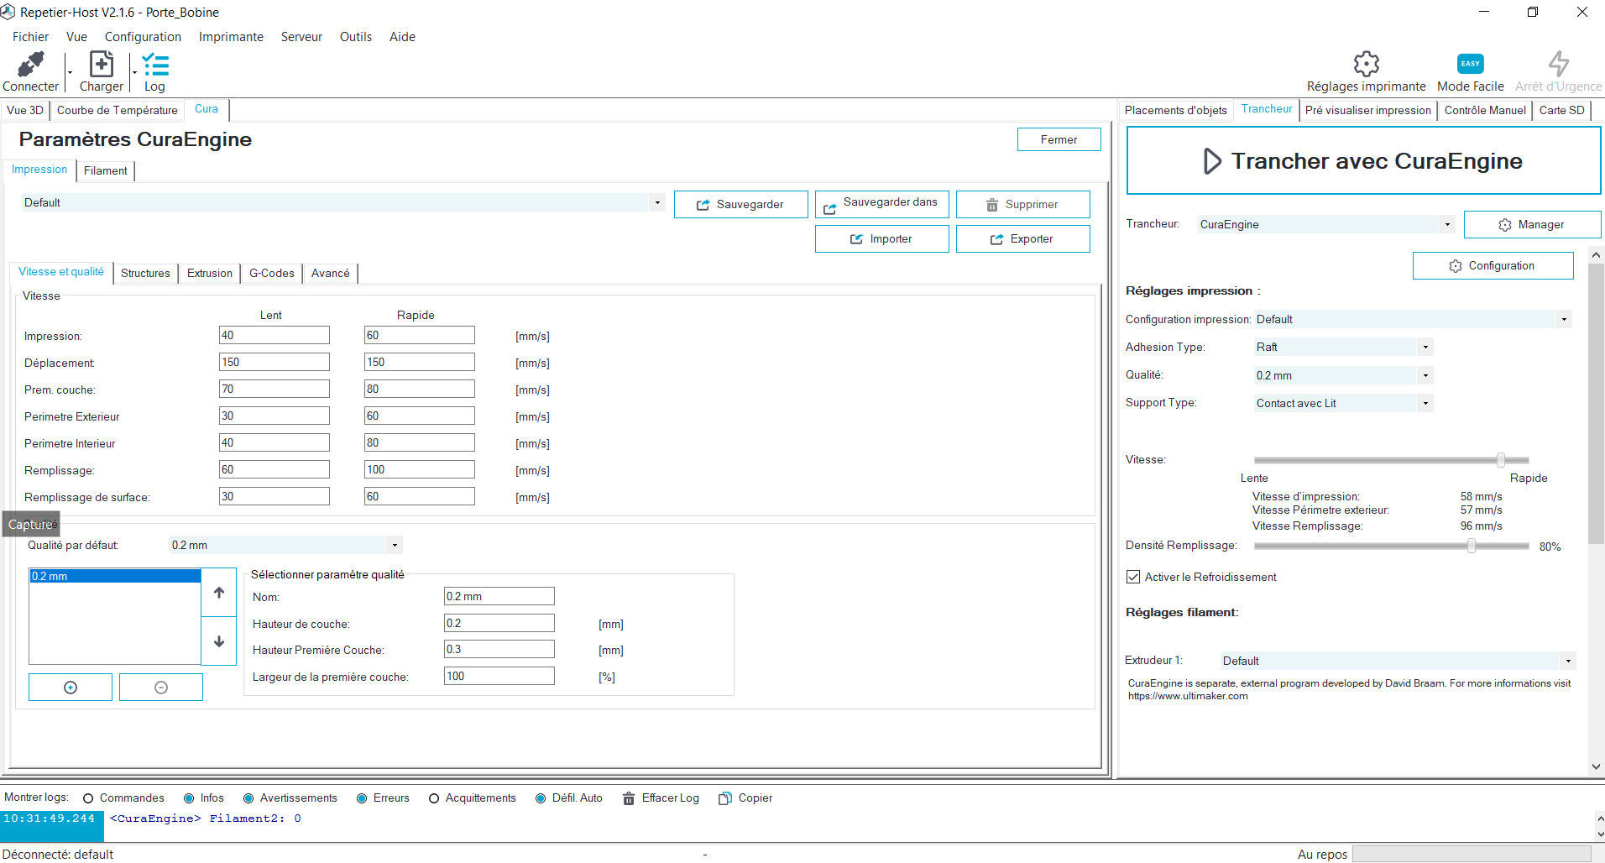Open Extrudeur 1 filament dropdown
This screenshot has width=1605, height=863.
coord(1568,661)
